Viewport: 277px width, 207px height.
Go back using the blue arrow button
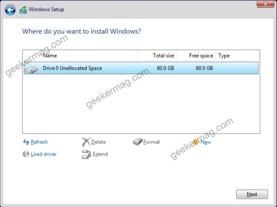(x=10, y=10)
